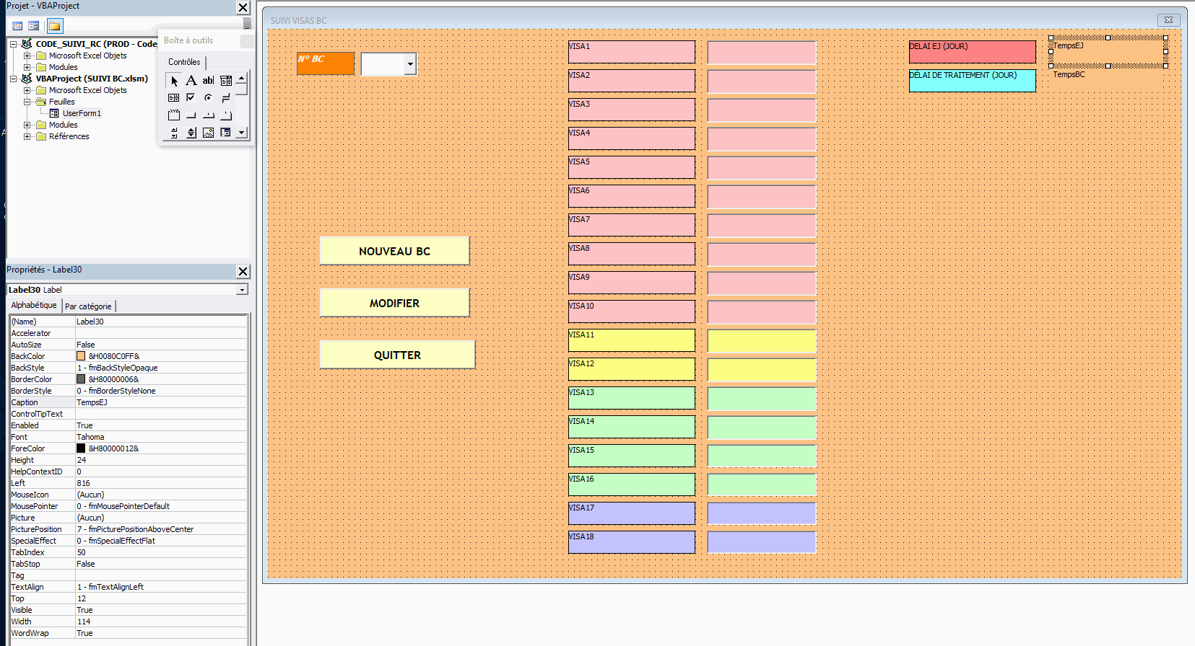Open the Label30 object selector dropdown
Image resolution: width=1195 pixels, height=646 pixels.
click(x=242, y=290)
